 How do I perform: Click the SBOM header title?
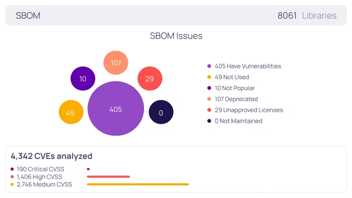click(28, 15)
